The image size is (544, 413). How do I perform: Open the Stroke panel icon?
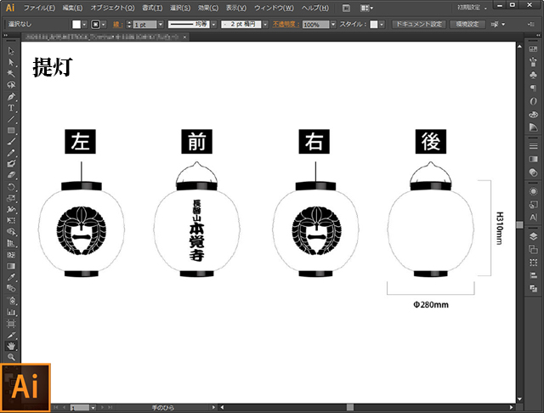click(x=533, y=146)
